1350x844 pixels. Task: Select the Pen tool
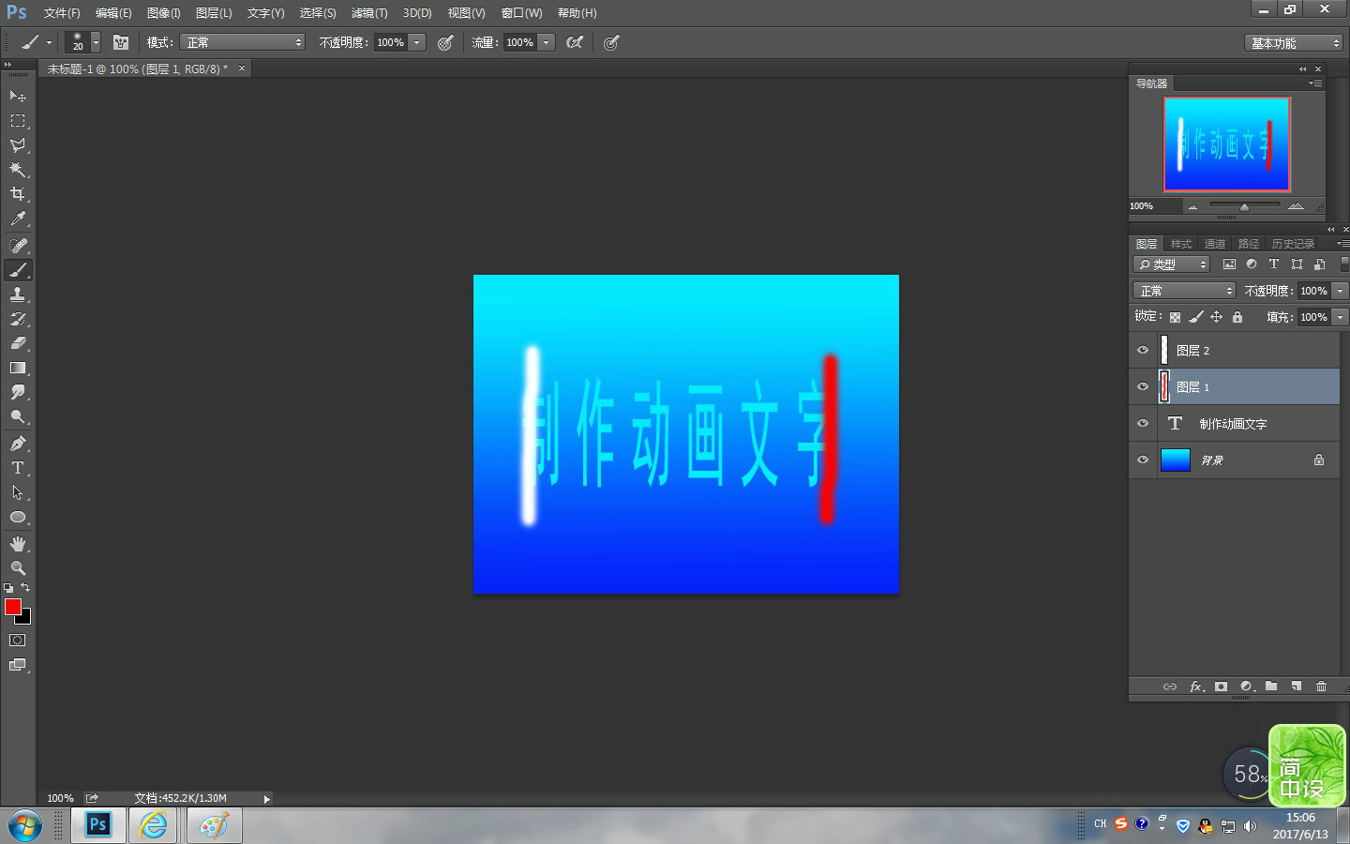[18, 443]
